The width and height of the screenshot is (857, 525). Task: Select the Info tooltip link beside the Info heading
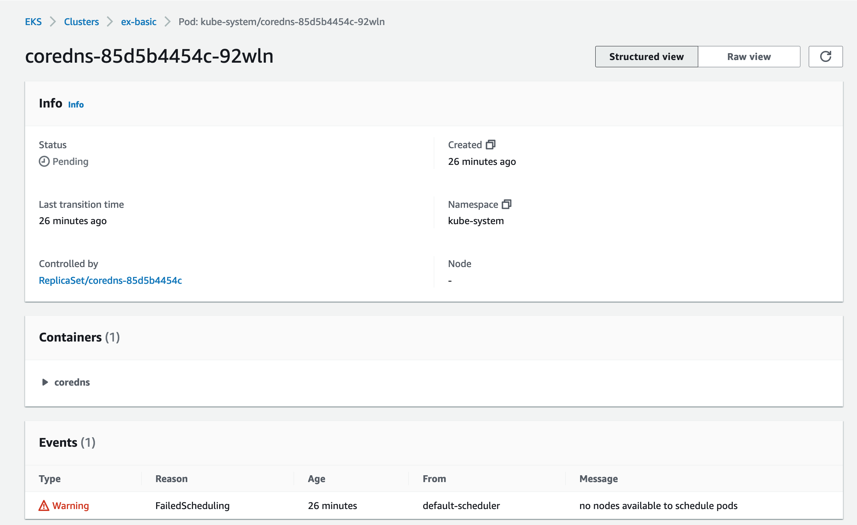76,104
